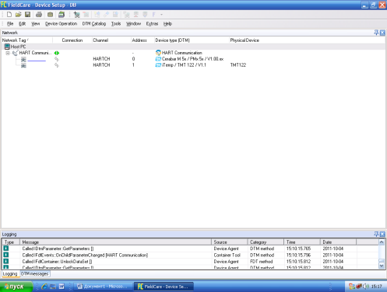Image resolution: width=387 pixels, height=292 pixels.
Task: Close the Network panel
Action: pos(382,33)
